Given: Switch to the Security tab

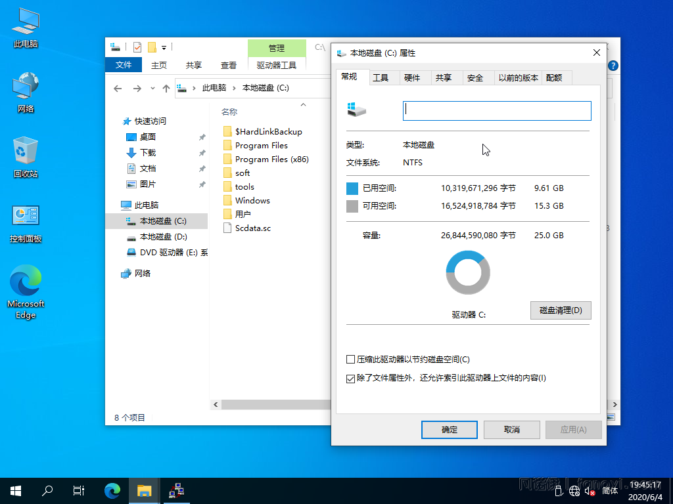Looking at the screenshot, I should tap(475, 77).
